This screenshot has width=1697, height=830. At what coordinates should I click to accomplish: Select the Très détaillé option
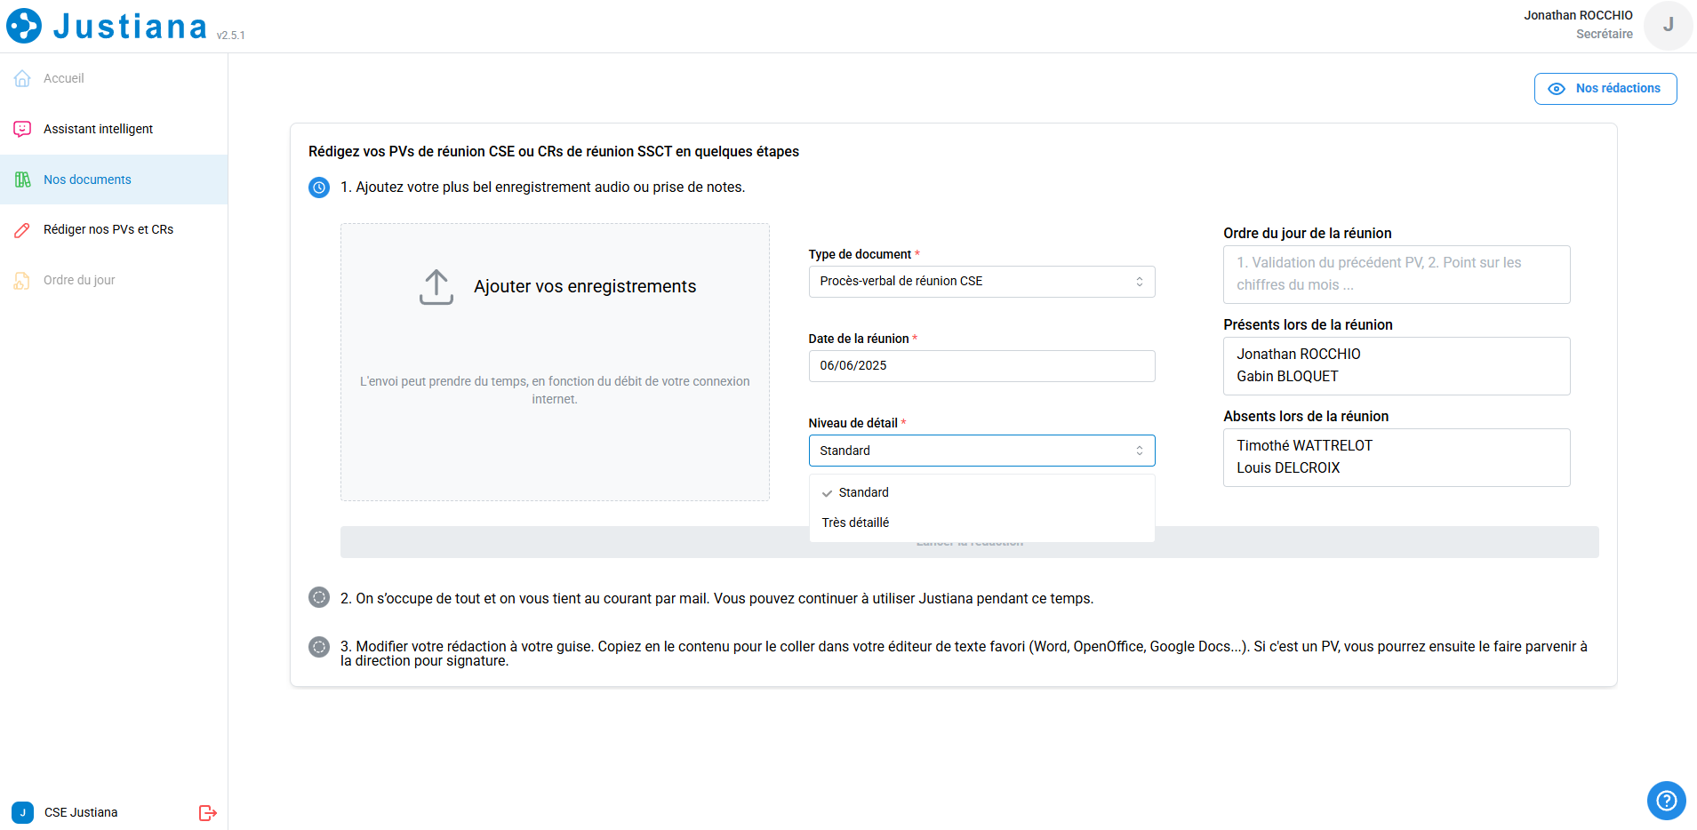[855, 523]
